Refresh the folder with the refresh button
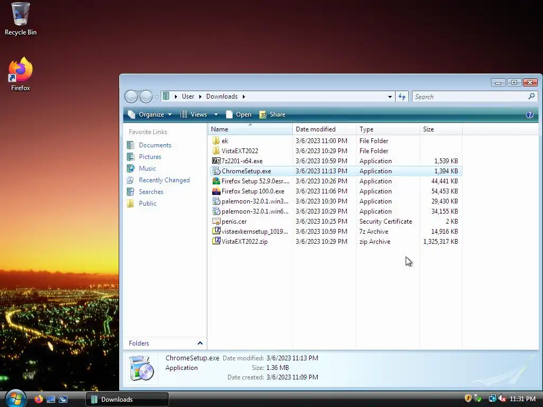Viewport: 543px width, 407px height. pyautogui.click(x=402, y=96)
